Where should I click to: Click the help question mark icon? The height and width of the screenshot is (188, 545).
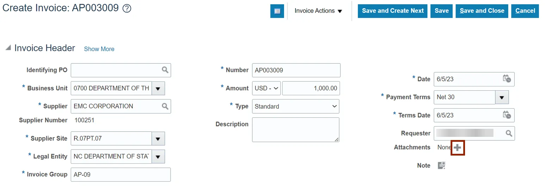(x=127, y=9)
